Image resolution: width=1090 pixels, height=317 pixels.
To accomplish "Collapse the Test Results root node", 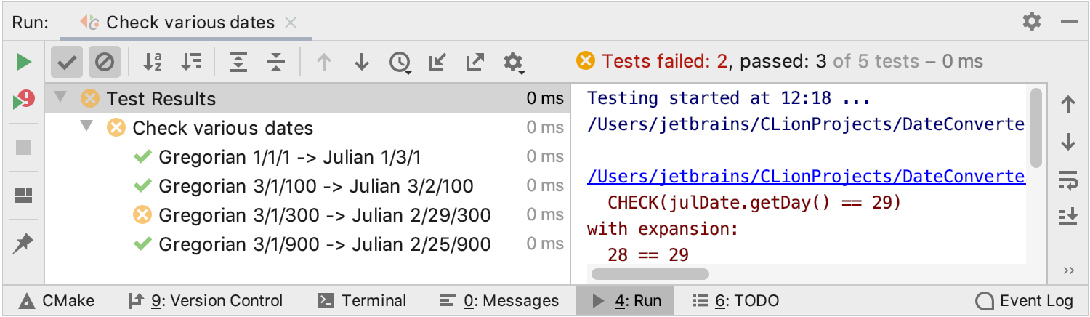I will [61, 97].
